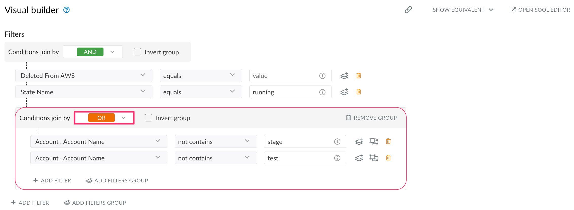Screen dimensions: 574x210
Task: Click the help question mark icon
Action: (66, 10)
